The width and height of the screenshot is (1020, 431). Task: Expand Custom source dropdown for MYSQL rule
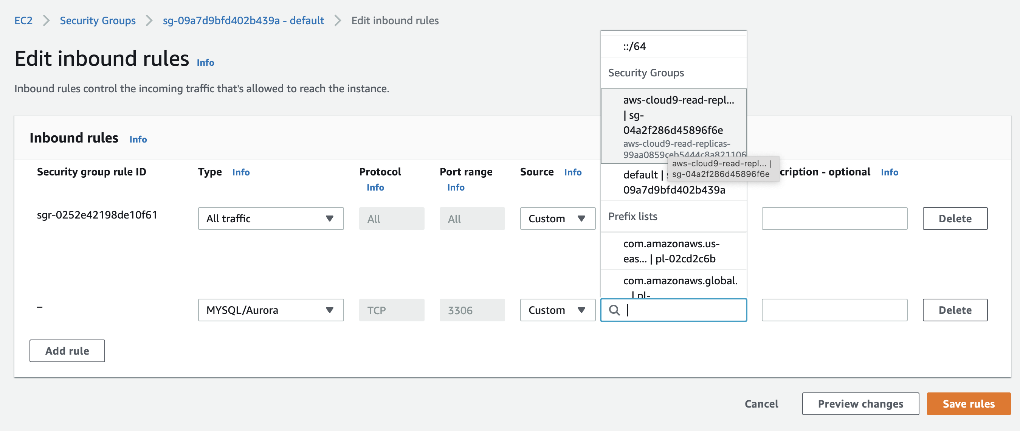tap(557, 310)
